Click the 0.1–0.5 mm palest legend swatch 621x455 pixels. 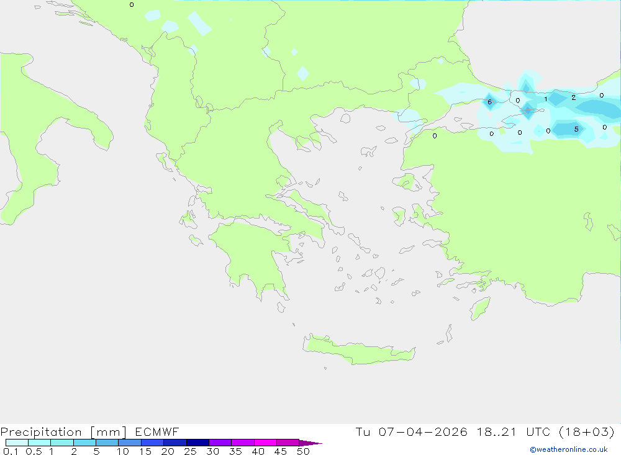click(17, 443)
